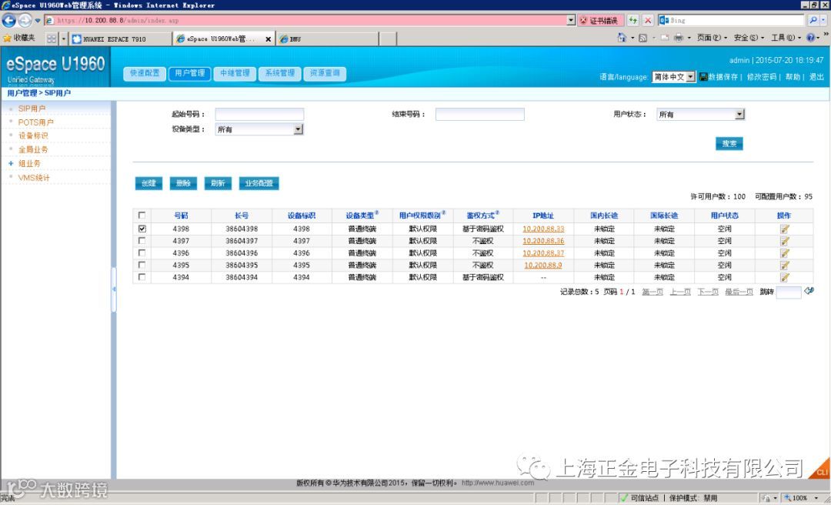Click the 修改密码 link

pos(762,77)
